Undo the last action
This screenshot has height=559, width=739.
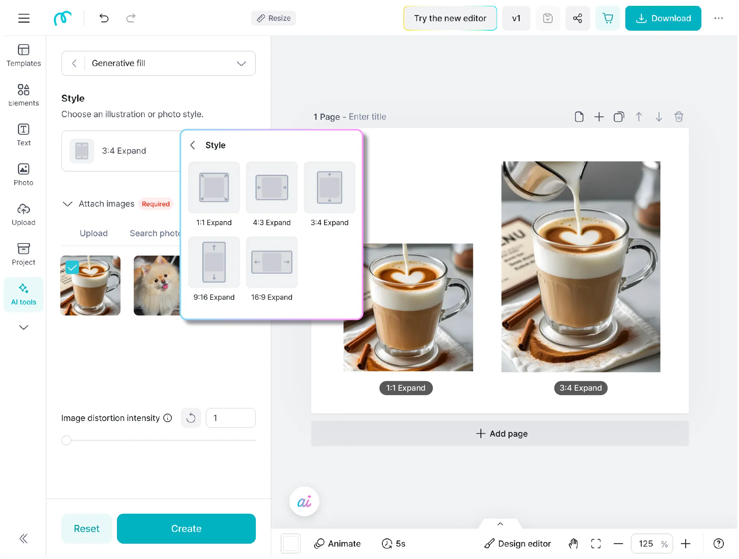point(104,18)
